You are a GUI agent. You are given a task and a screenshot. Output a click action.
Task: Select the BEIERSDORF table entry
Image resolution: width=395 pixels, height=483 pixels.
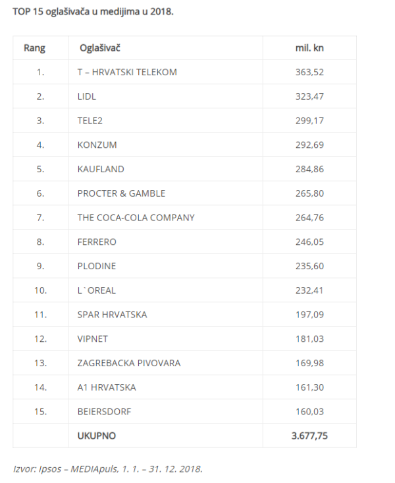pyautogui.click(x=104, y=412)
